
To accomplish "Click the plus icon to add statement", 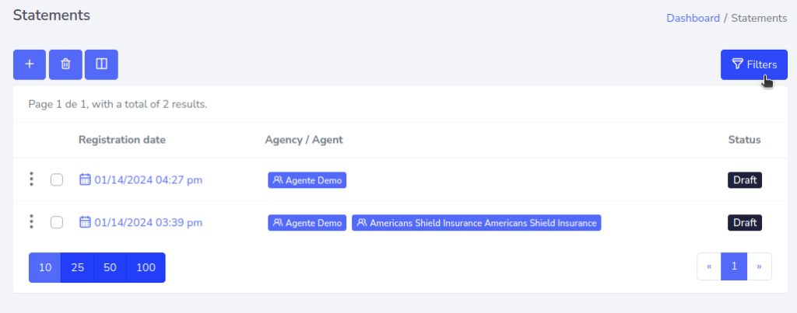I will 30,64.
